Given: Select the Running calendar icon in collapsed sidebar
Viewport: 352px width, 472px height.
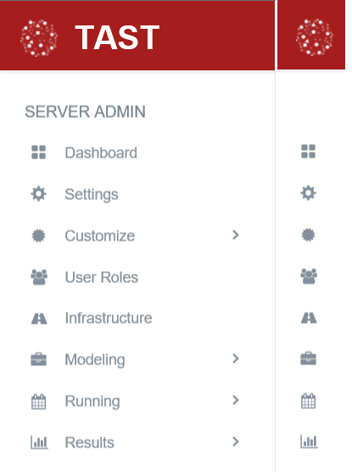Looking at the screenshot, I should click(x=308, y=401).
